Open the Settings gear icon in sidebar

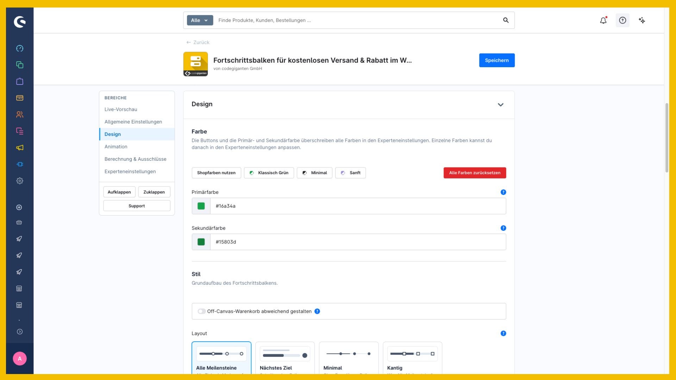[x=20, y=180]
